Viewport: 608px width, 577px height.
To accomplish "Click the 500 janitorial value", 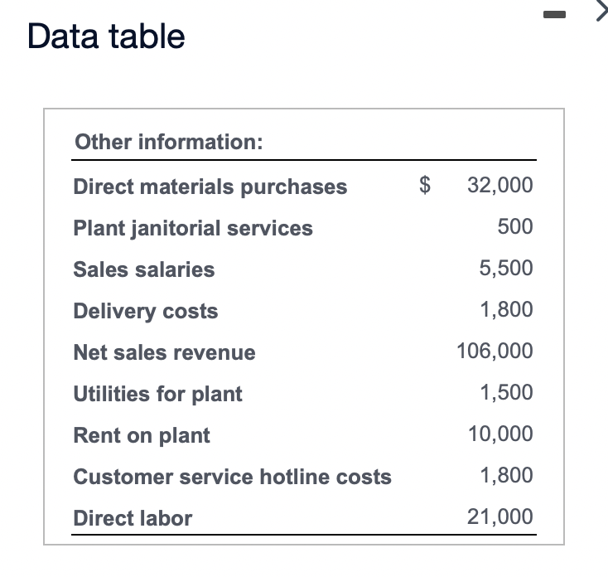I will [x=515, y=226].
